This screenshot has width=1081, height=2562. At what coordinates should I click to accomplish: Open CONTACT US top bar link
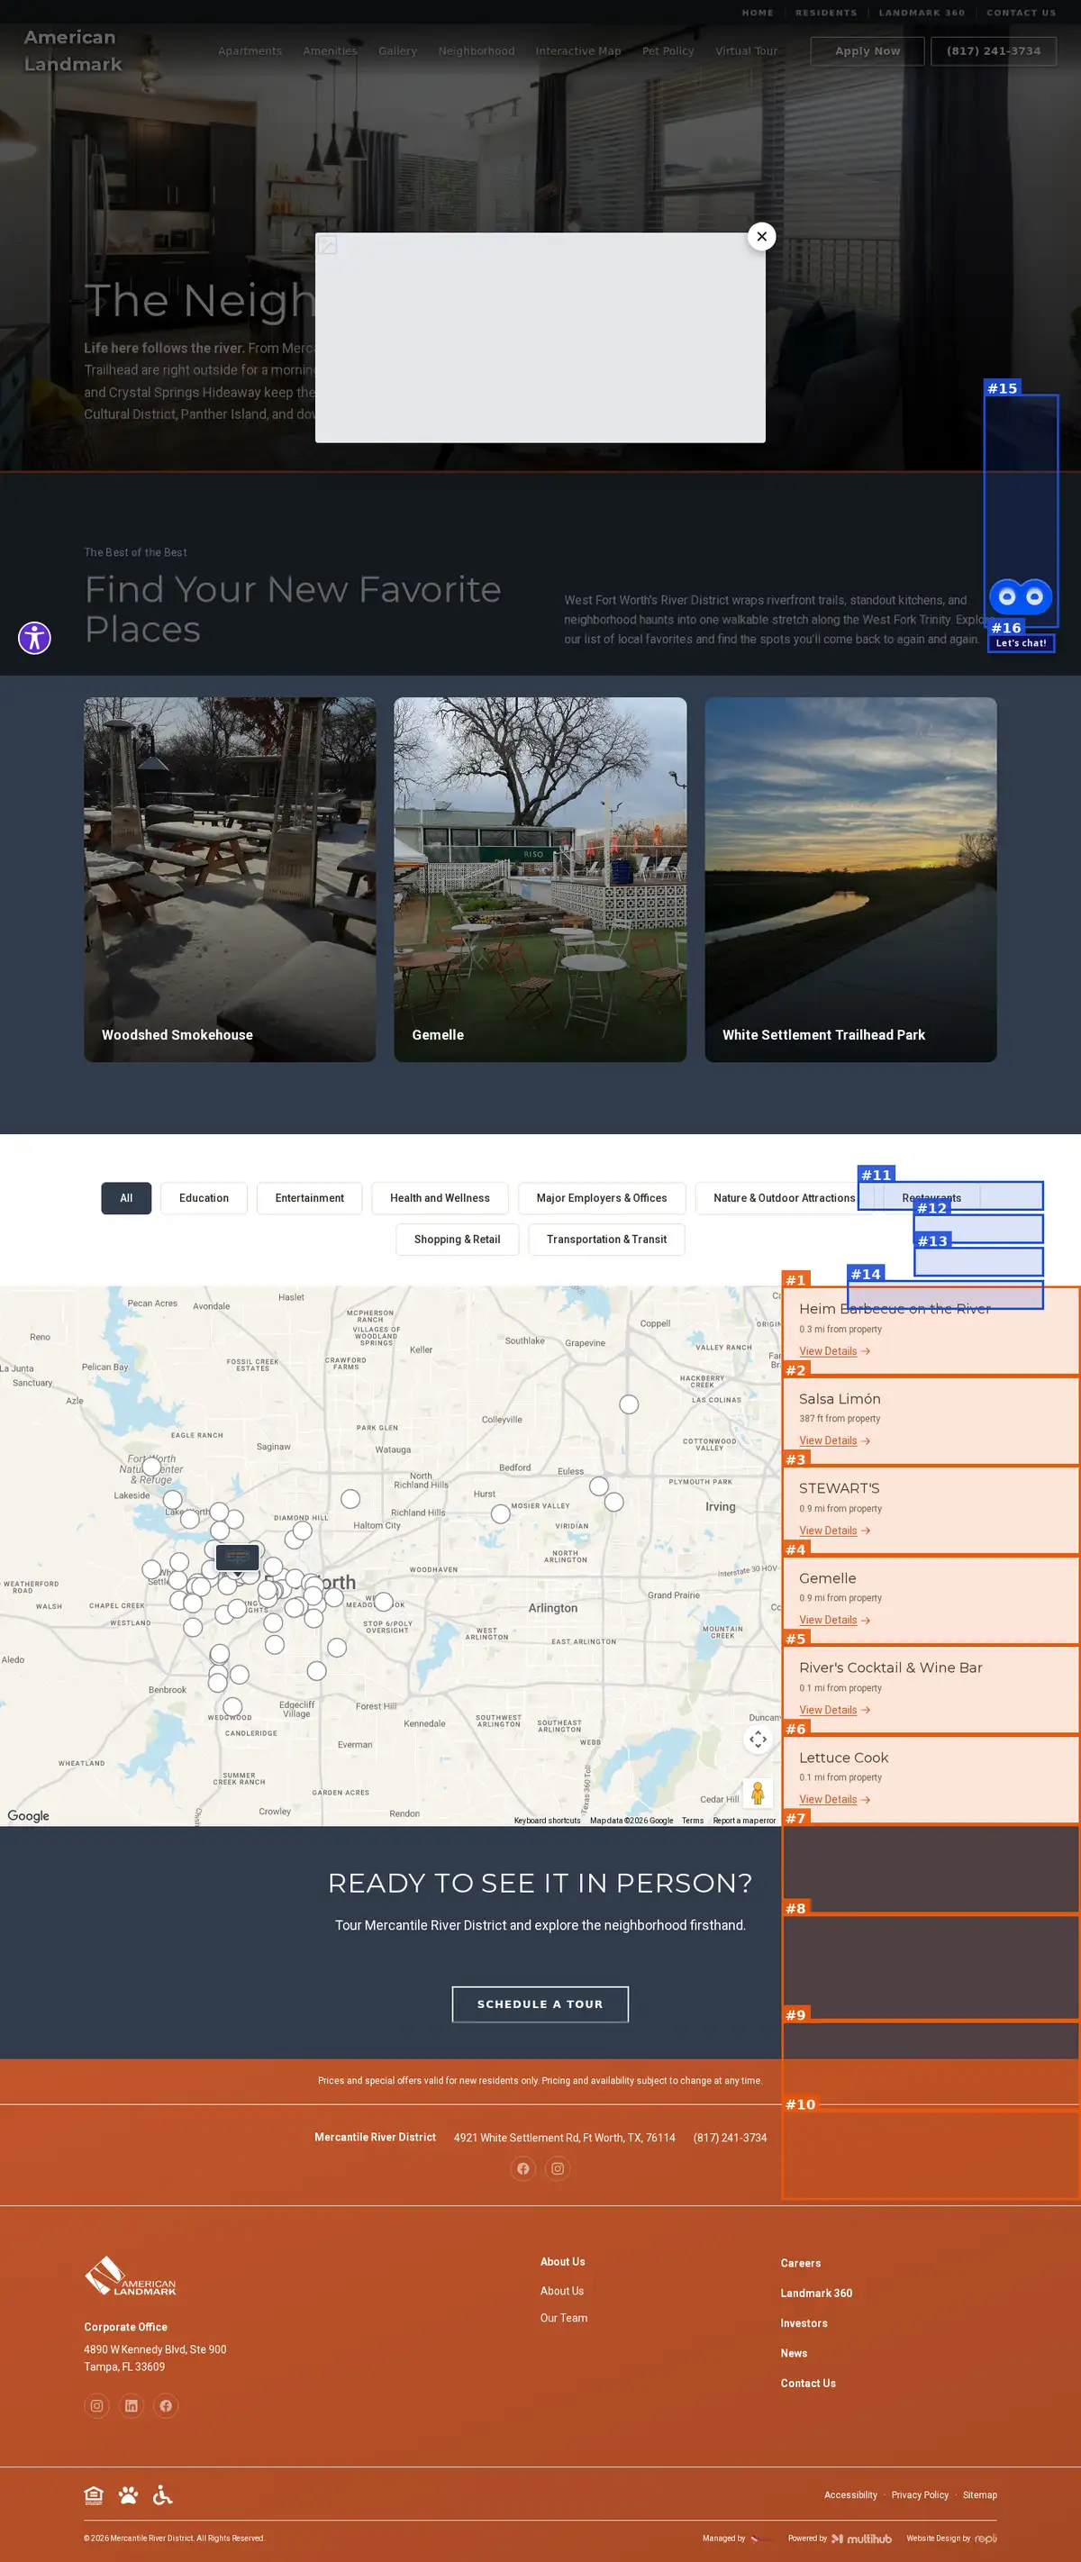1022,13
